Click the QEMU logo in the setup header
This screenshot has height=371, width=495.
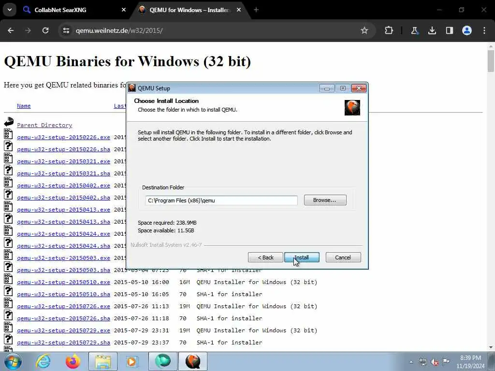click(352, 108)
